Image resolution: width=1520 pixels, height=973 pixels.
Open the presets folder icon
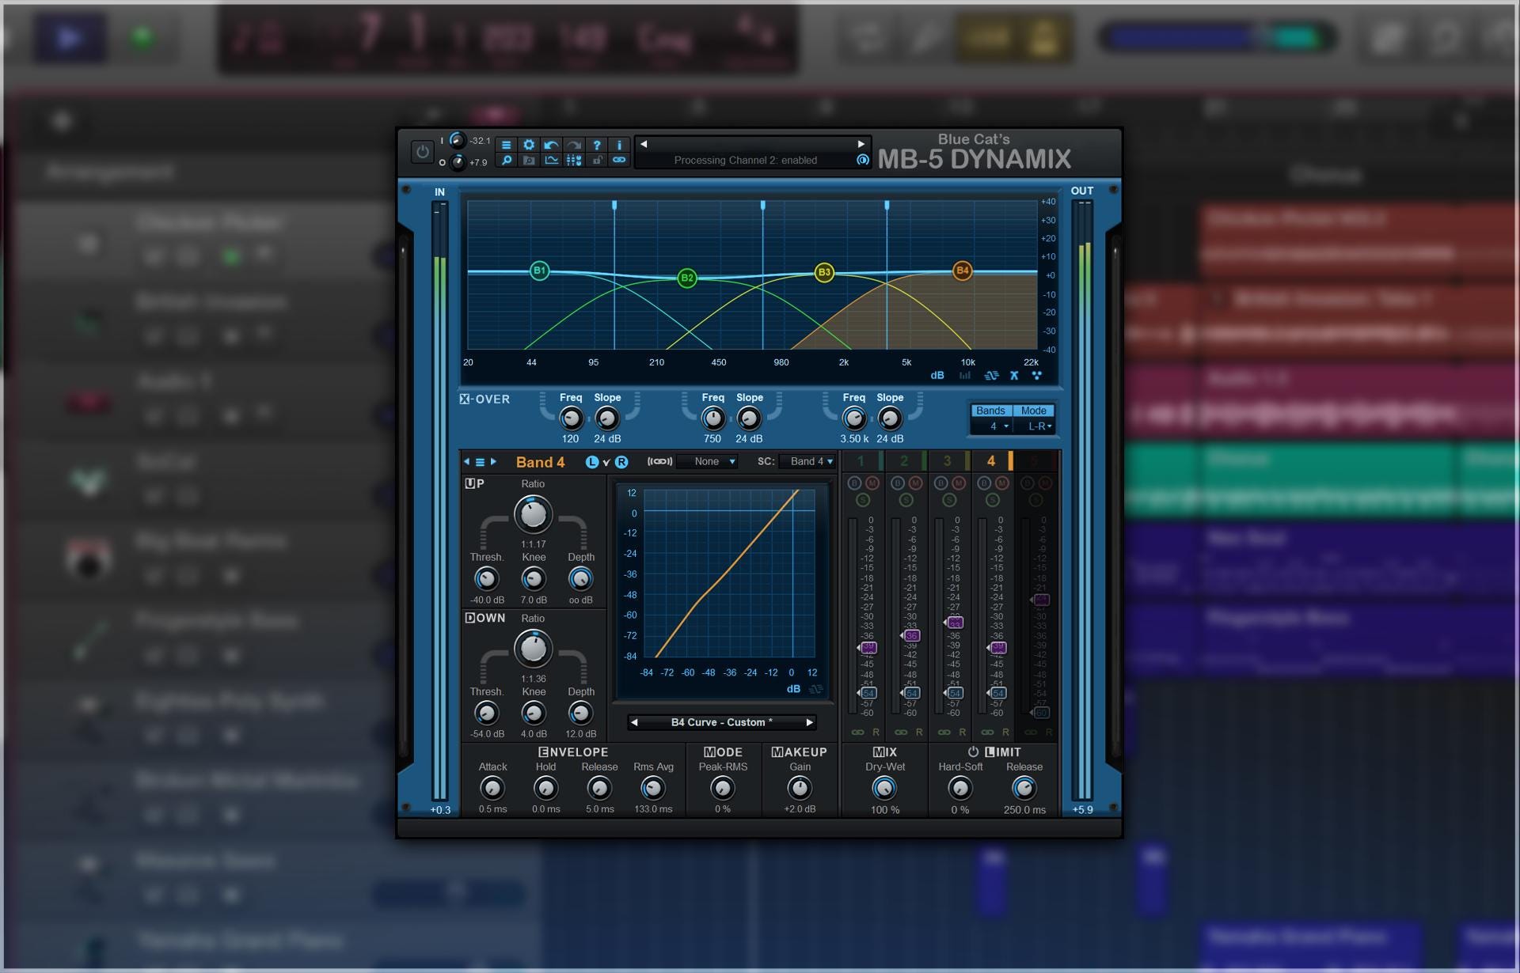tap(529, 160)
